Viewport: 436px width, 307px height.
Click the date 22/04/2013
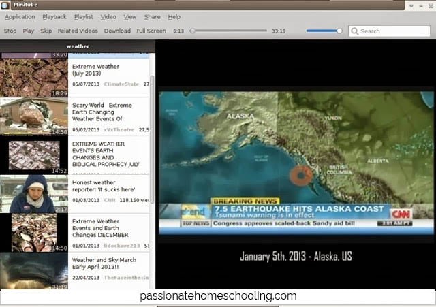click(x=86, y=278)
